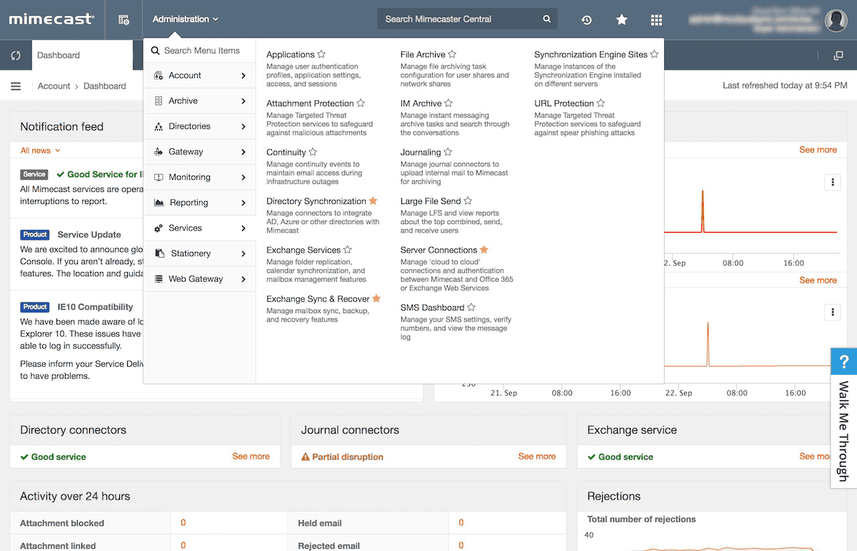This screenshot has width=857, height=551.
Task: Open the history clock icon in header
Action: (x=586, y=19)
